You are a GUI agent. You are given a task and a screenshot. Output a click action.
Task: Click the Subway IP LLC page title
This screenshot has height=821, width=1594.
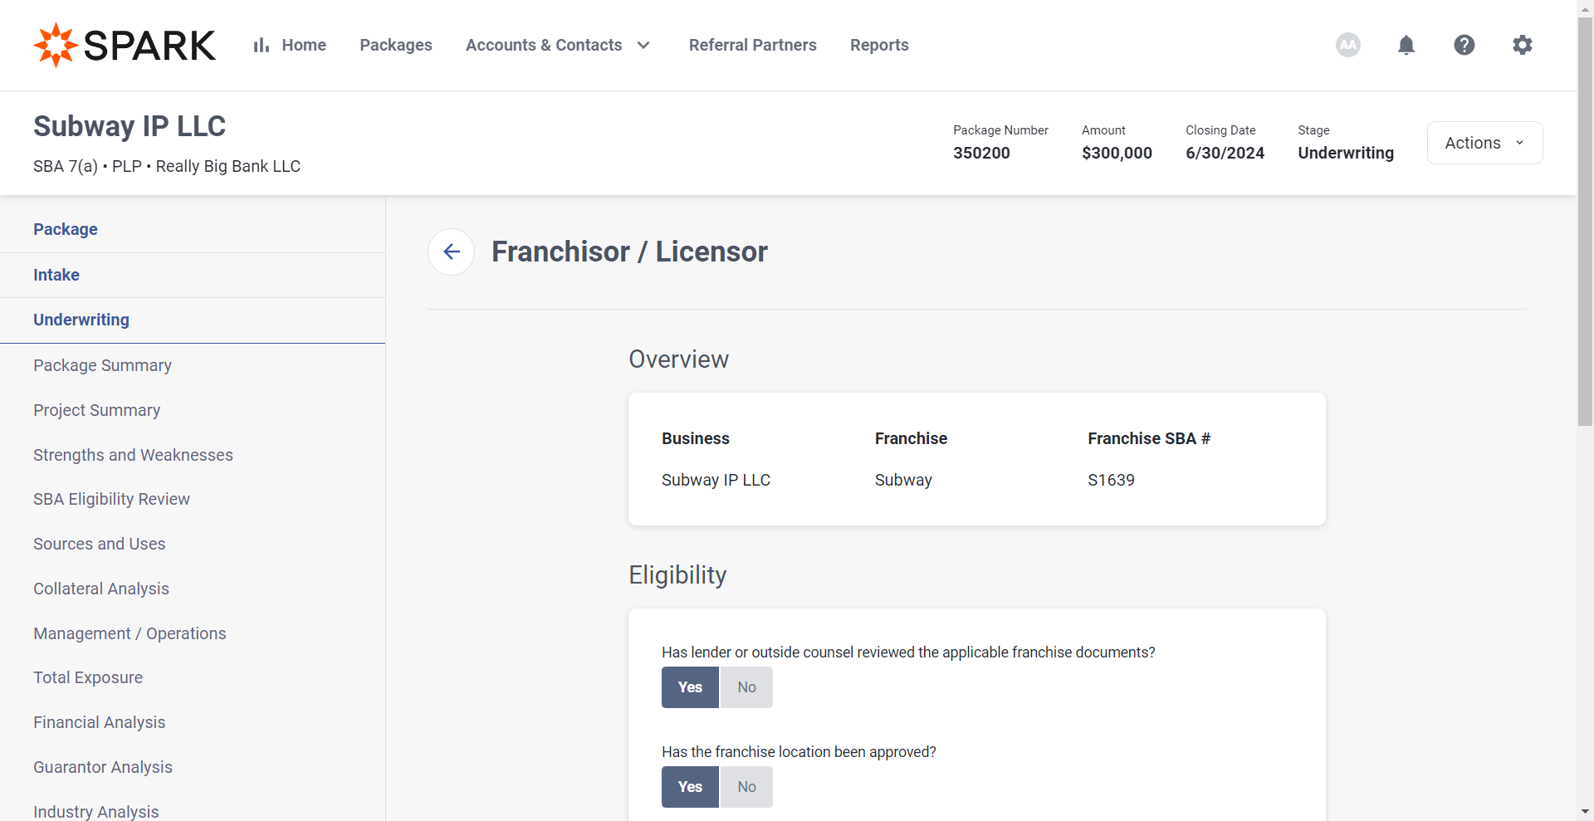(x=130, y=126)
